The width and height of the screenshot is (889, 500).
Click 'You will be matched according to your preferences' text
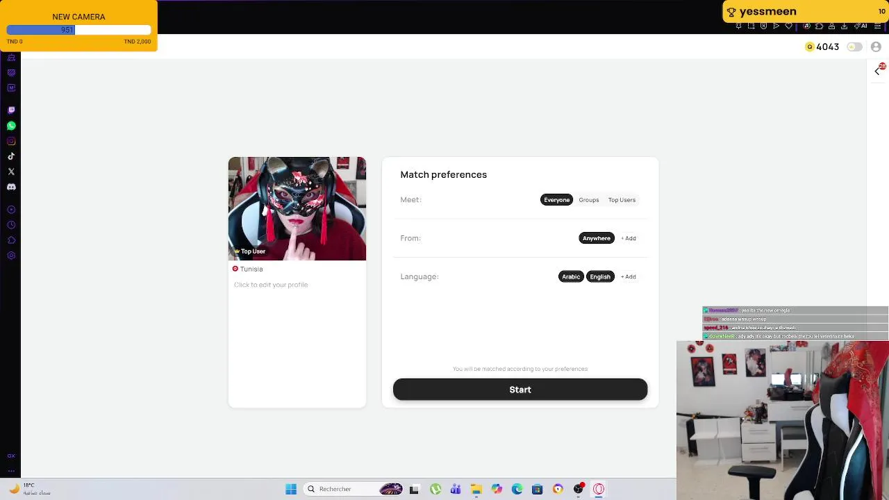(x=520, y=369)
